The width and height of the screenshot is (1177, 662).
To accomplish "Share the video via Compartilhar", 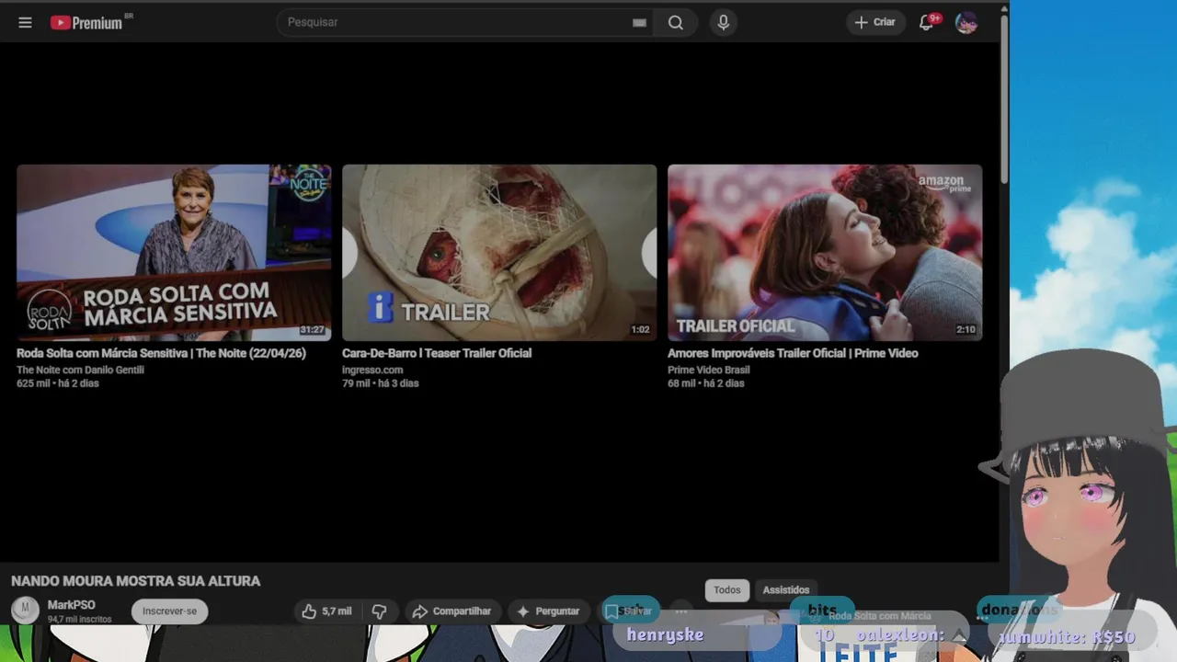I will click(451, 611).
